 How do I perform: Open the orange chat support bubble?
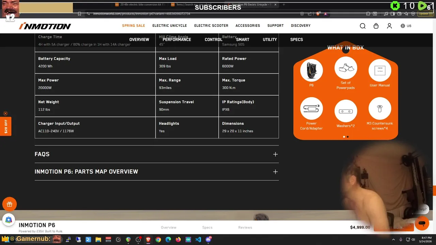coord(422,224)
